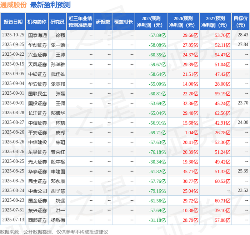
Task: Select institution 国投证券
Action: [37, 104]
